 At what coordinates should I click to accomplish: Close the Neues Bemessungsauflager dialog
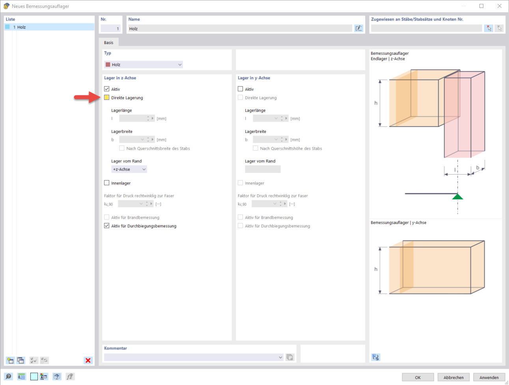click(500, 6)
